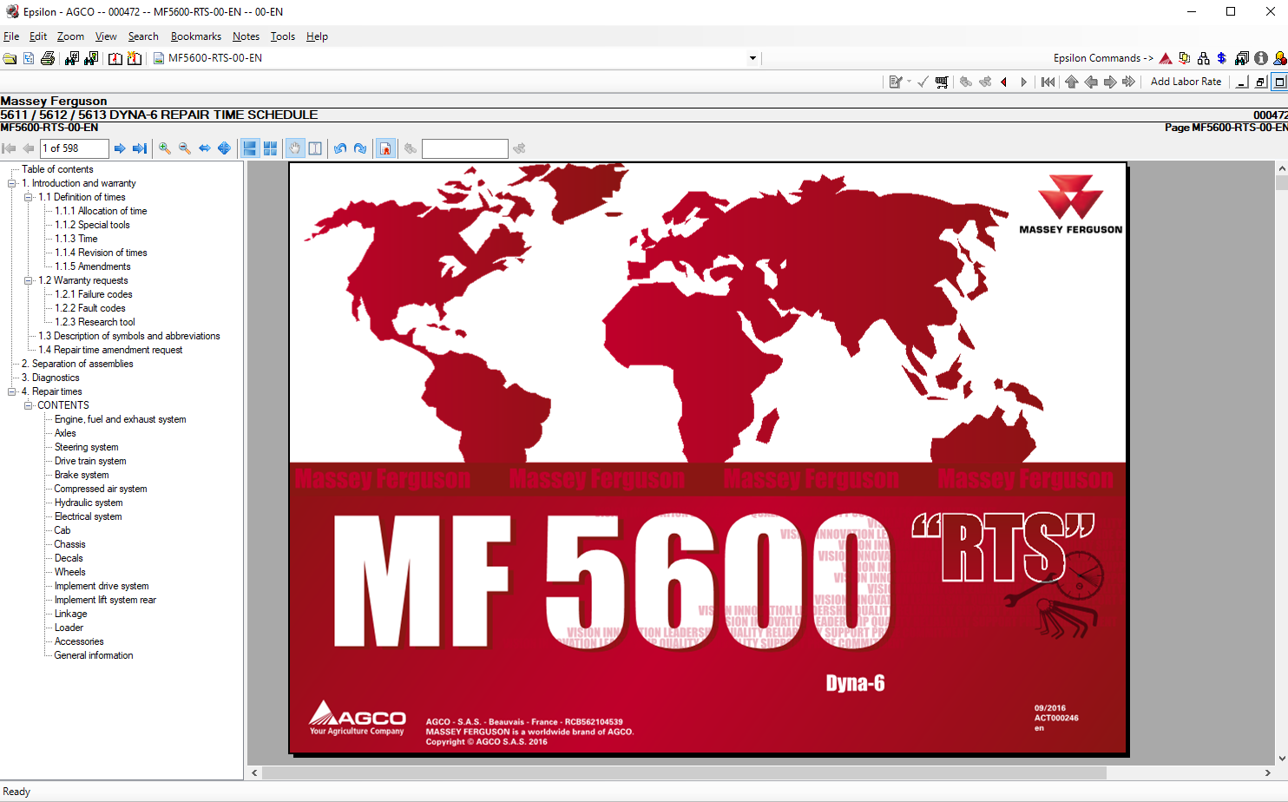Click the MF5600 cover page thumbnail
Image resolution: width=1288 pixels, height=802 pixels.
pyautogui.click(x=708, y=458)
